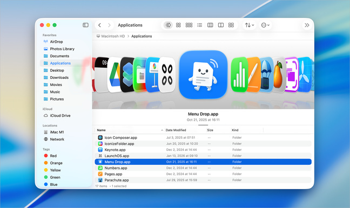Select the pear app cover in Cover Flow

(x=279, y=75)
